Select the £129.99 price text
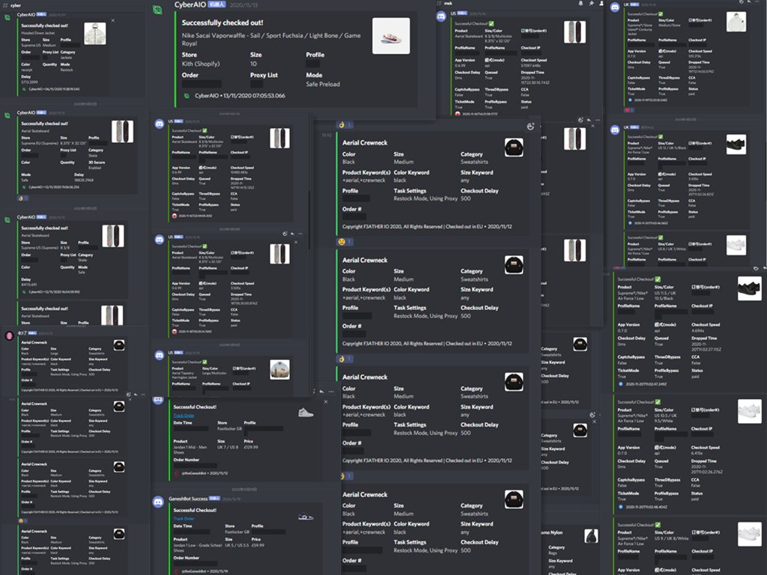 click(x=251, y=447)
